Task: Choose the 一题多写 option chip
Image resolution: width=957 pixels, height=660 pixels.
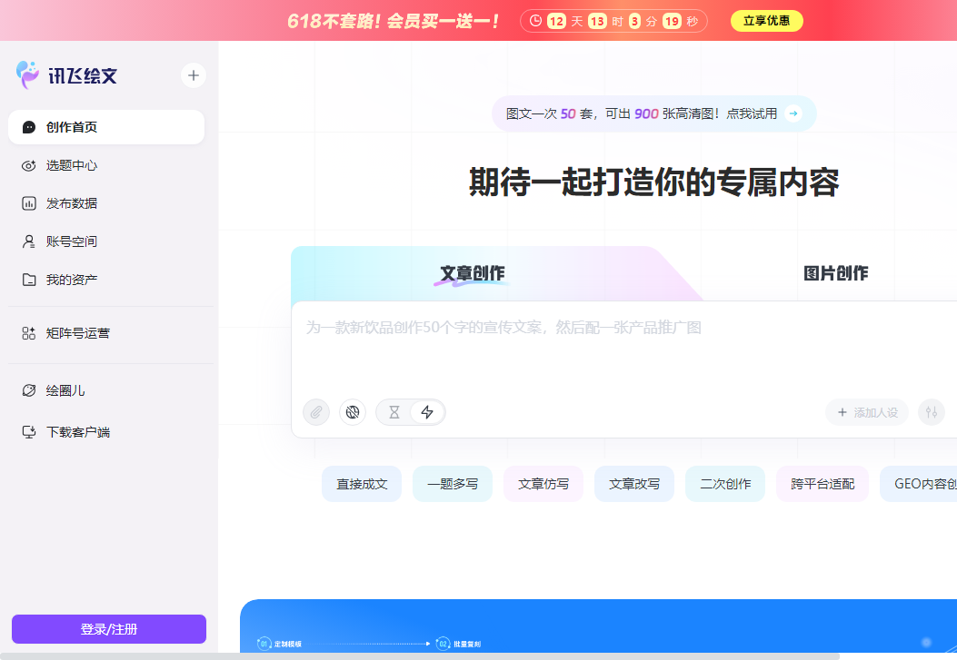Action: [x=453, y=484]
